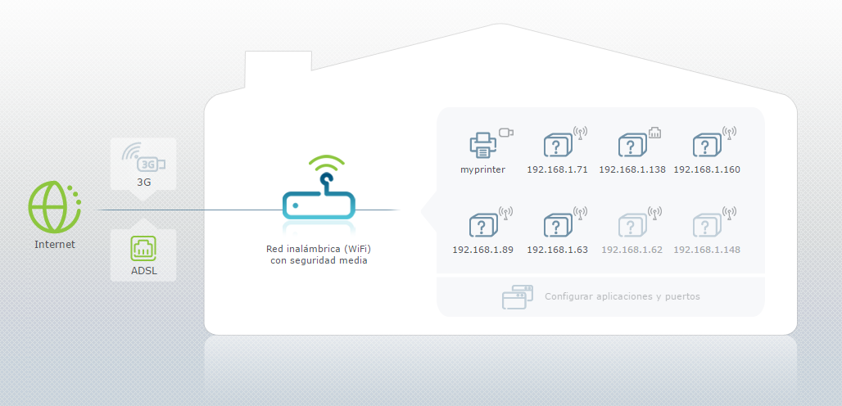Click the applications and ports window icon

(x=517, y=297)
